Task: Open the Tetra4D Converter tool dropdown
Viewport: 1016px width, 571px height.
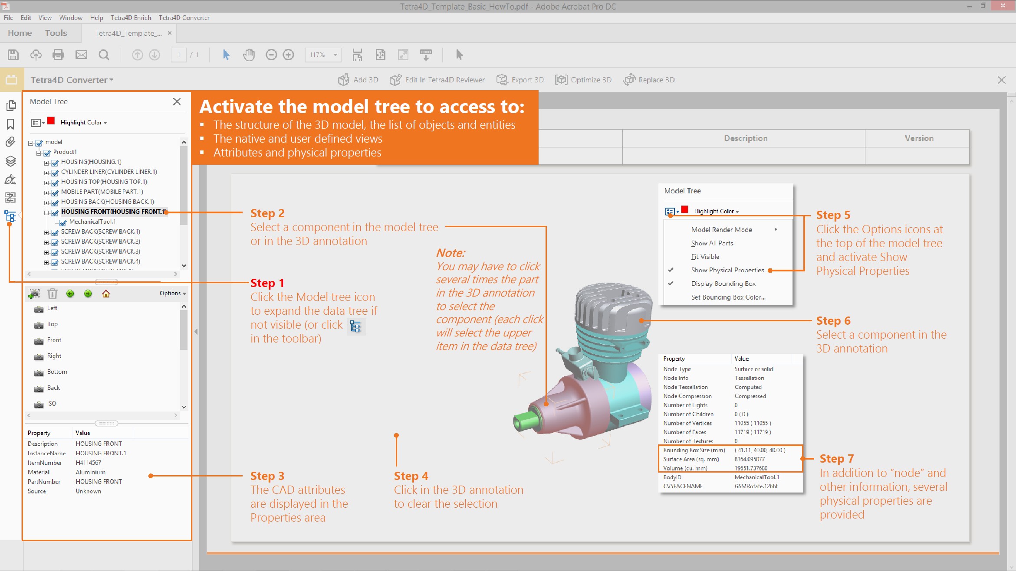Action: (x=72, y=80)
